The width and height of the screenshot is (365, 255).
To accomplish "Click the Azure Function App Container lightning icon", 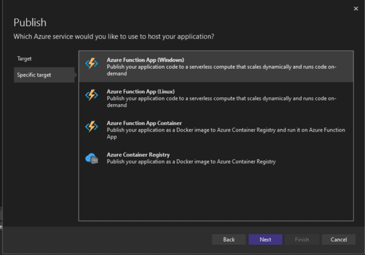I will (91, 127).
